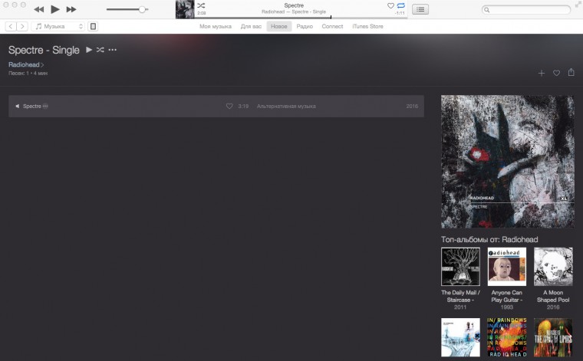Viewport: 583px width, 361px height.
Task: Play the current song in top toolbar
Action: 55,9
